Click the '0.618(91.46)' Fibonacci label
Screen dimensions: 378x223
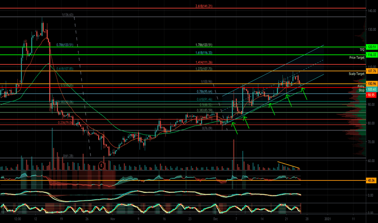click(x=204, y=99)
